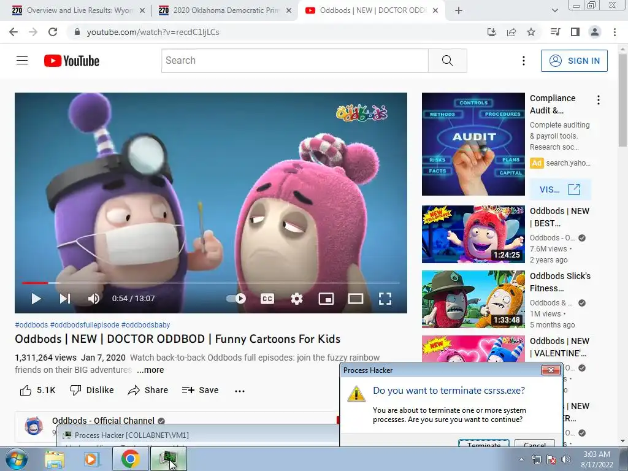Open the #oddbodsfullepisode hashtag
This screenshot has height=471, width=628.
pos(85,325)
